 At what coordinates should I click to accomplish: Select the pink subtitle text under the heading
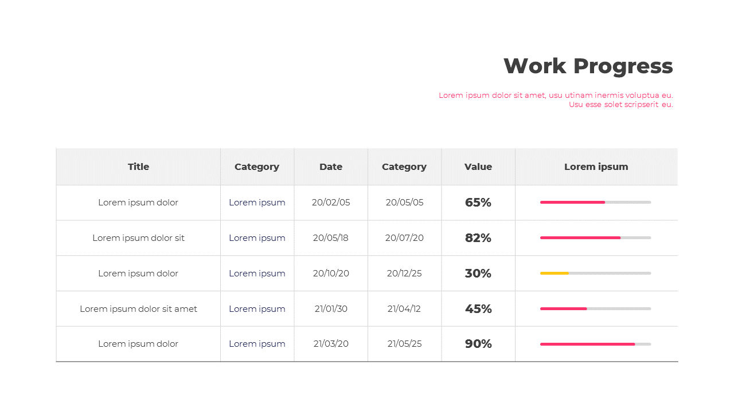(556, 100)
